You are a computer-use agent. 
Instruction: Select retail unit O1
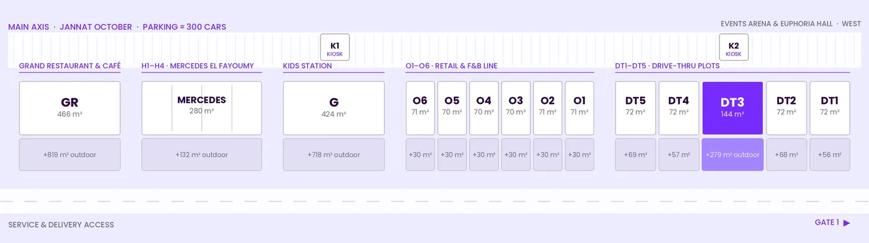[x=579, y=108]
